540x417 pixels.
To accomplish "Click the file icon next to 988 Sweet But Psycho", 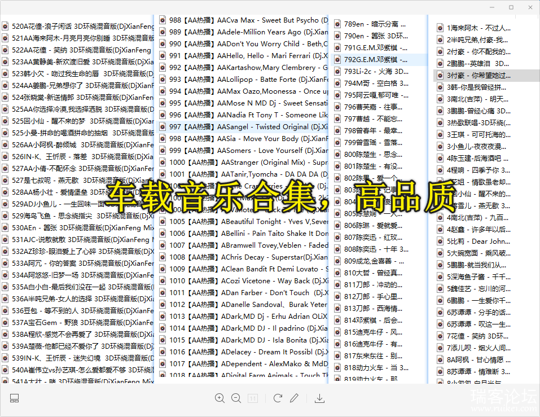I will pos(163,20).
